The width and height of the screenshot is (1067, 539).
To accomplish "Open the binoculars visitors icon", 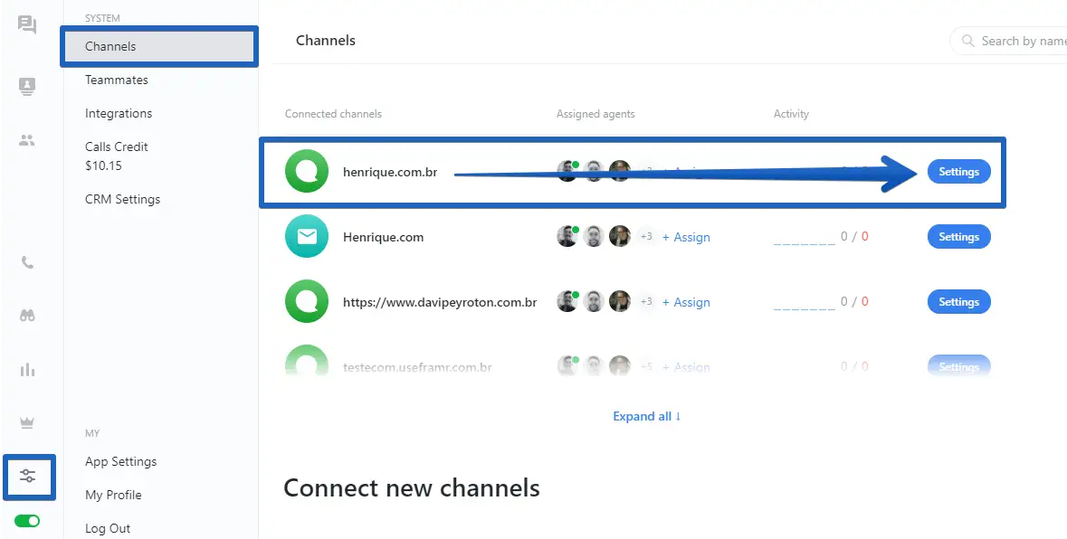I will coord(27,316).
